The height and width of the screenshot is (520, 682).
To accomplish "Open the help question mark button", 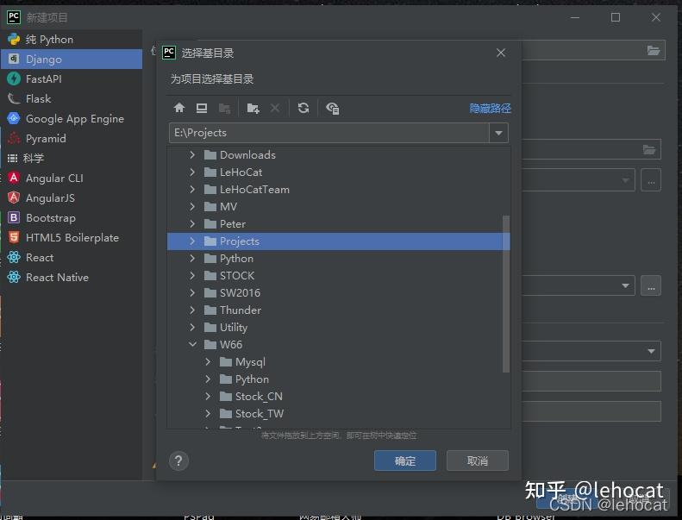I will 178,460.
